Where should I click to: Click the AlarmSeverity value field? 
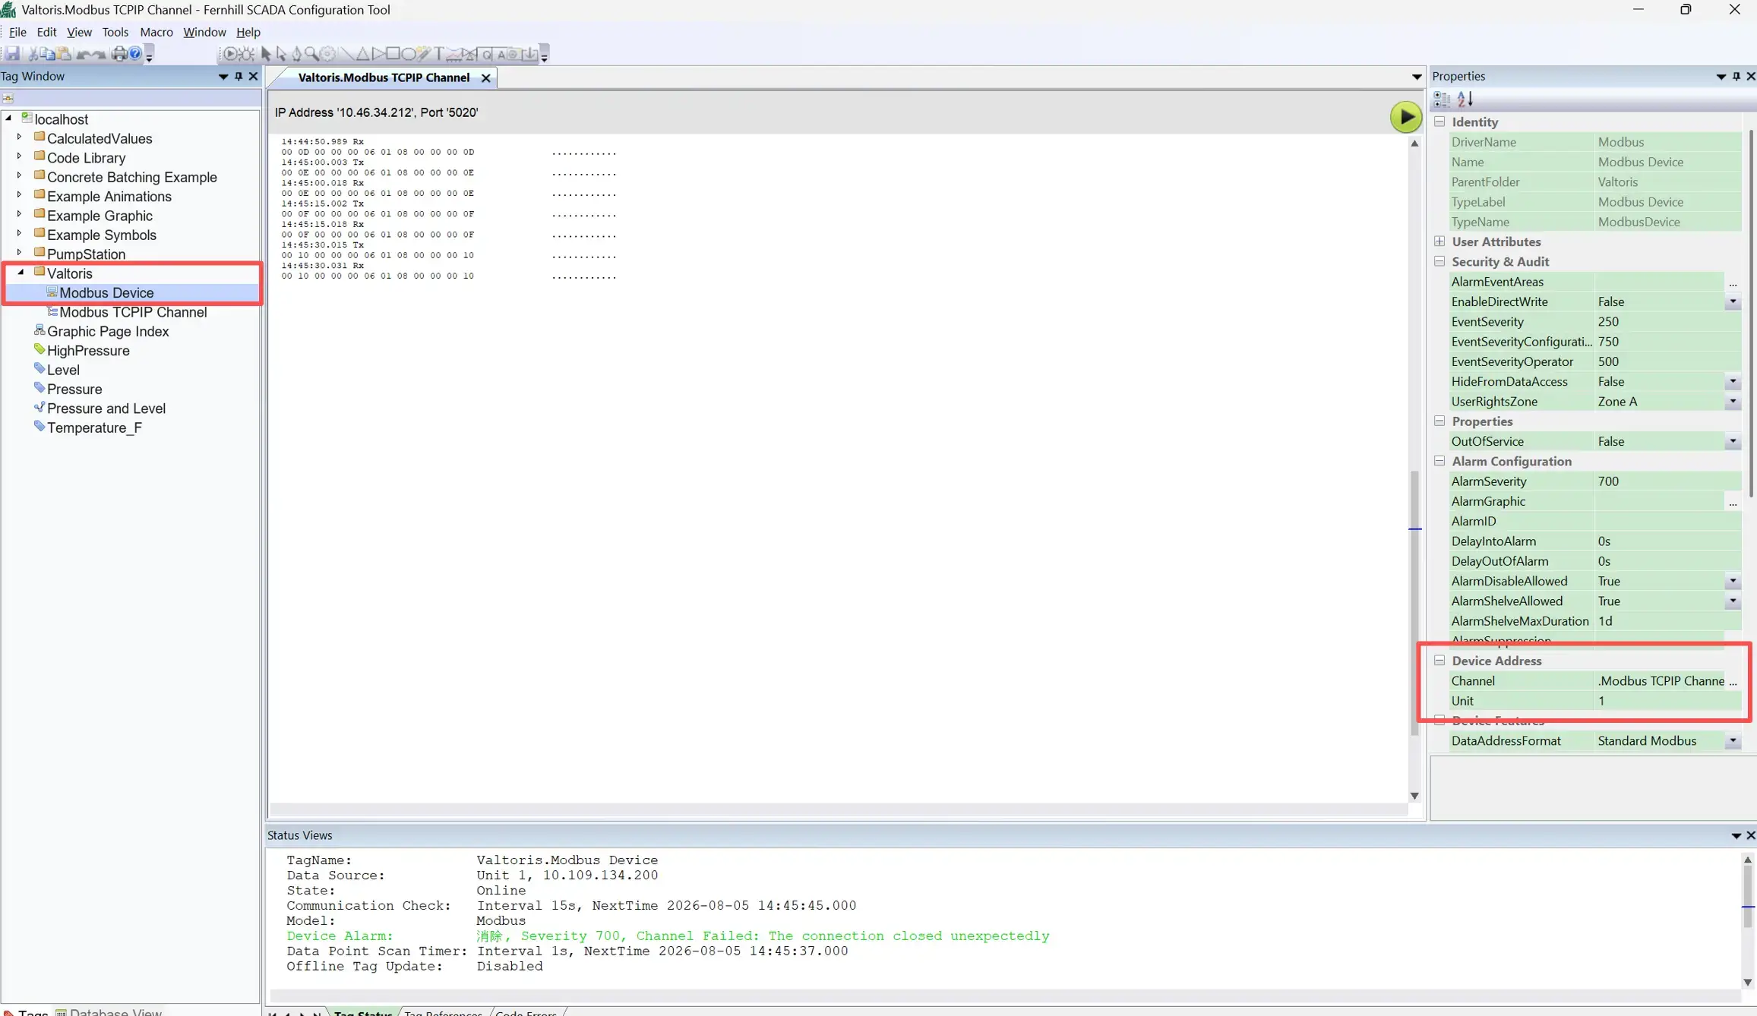tap(1667, 481)
